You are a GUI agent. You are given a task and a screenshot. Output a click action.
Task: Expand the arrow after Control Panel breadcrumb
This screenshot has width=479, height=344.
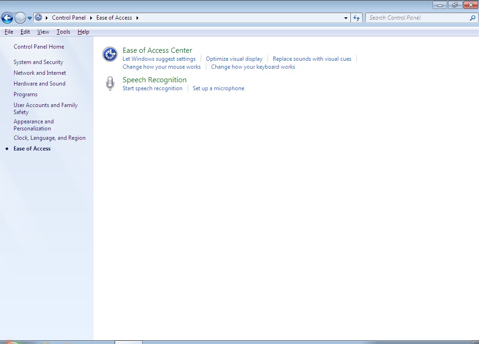pos(91,18)
